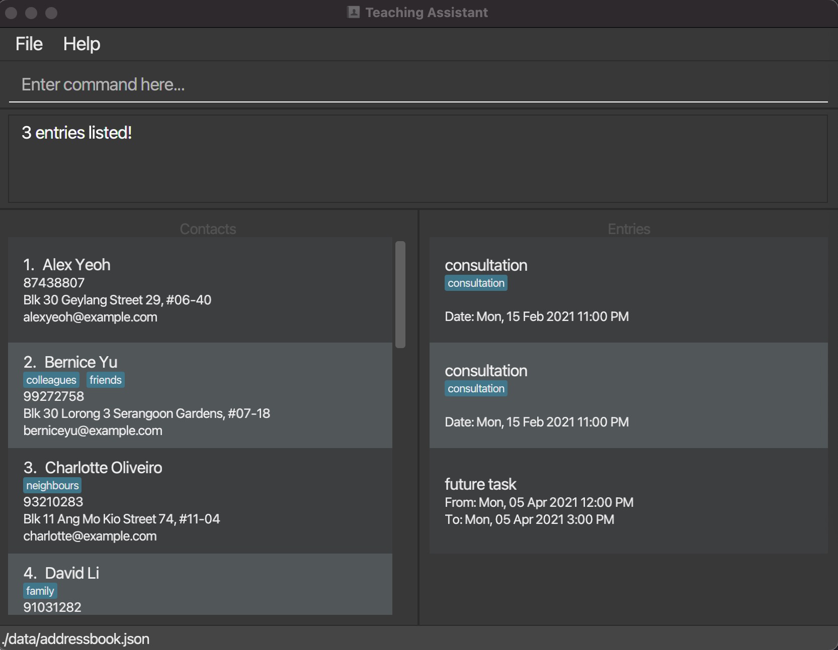Click the Entries panel header
This screenshot has width=838, height=650.
tap(629, 229)
